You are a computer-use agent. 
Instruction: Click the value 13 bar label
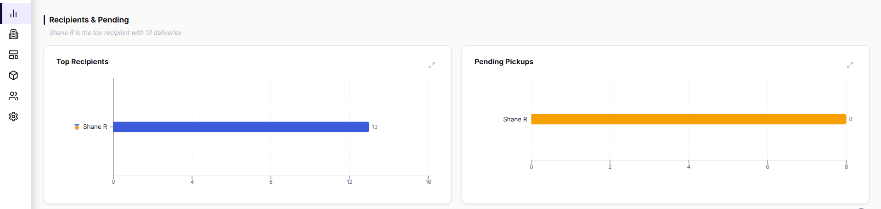[375, 127]
